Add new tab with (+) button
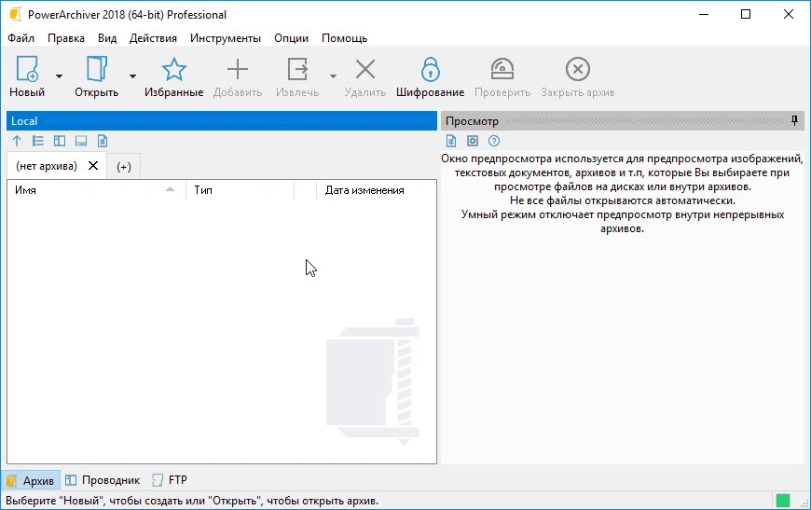Image resolution: width=811 pixels, height=510 pixels. click(124, 167)
